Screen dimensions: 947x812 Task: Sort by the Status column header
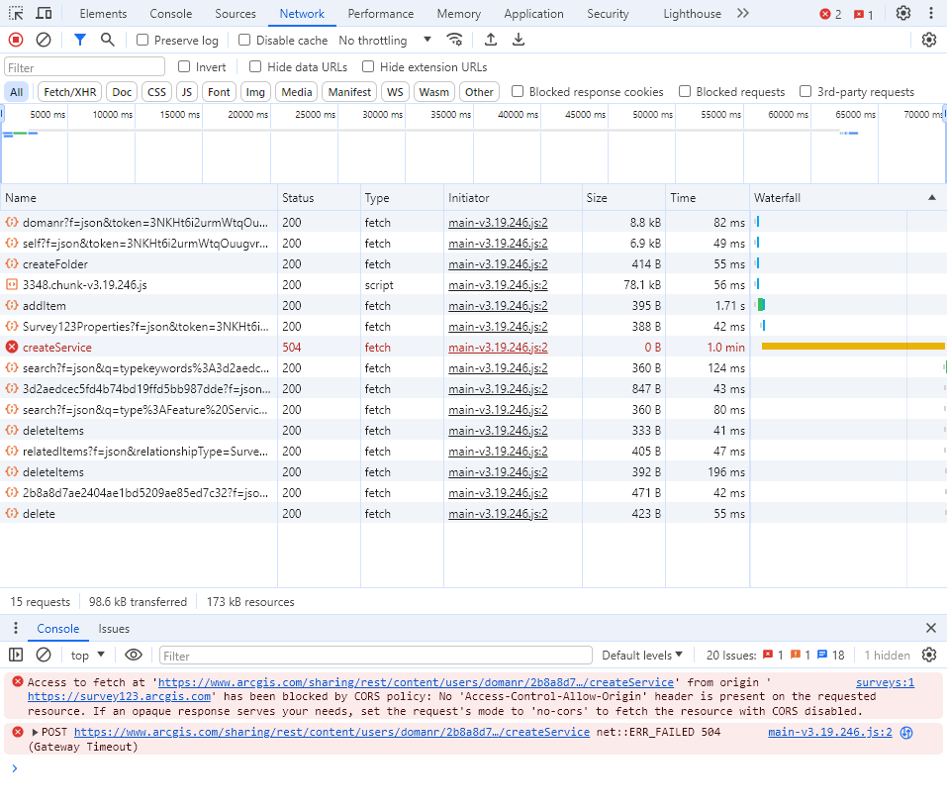[319, 198]
